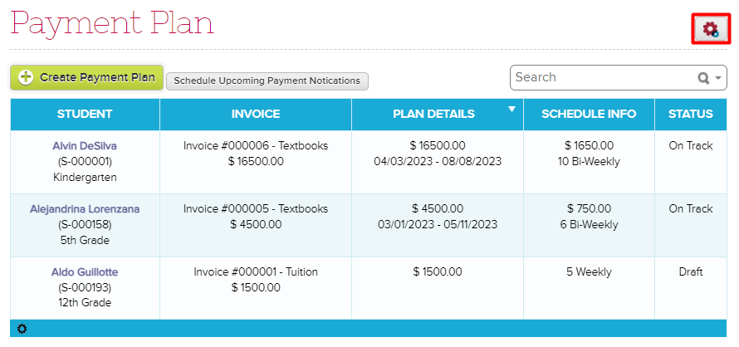
Task: Click the green plus icon on Create Payment Plan
Action: [26, 77]
